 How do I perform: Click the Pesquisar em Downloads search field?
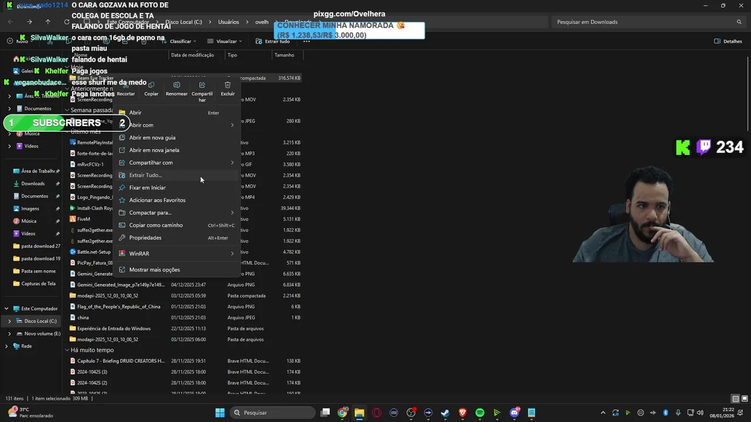click(650, 22)
